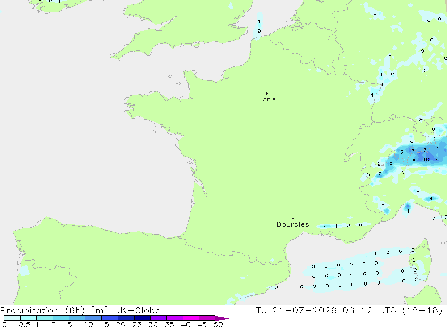
Task: Click the '35' legend scale tick label
Action: 169,324
